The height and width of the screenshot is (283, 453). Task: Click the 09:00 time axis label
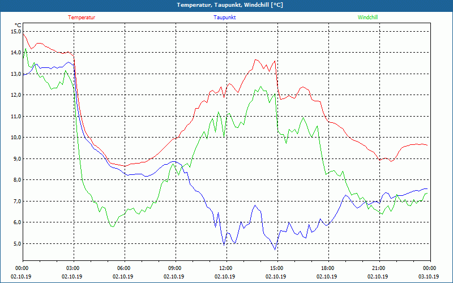point(176,268)
